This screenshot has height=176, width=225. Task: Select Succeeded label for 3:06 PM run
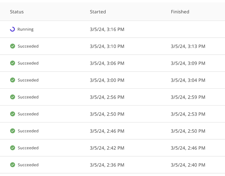pyautogui.click(x=28, y=63)
